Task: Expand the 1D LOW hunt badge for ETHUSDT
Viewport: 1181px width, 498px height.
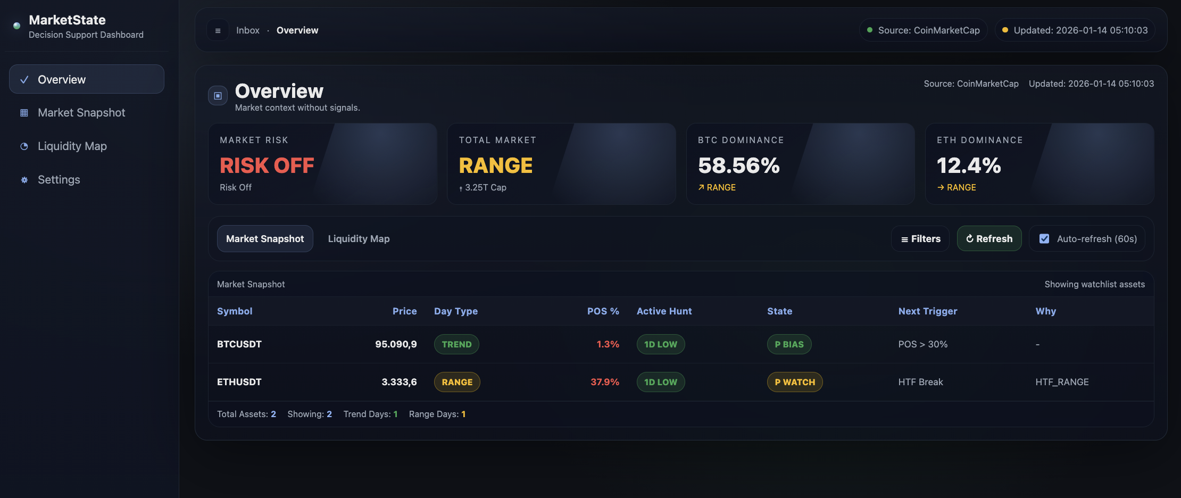Action: click(661, 382)
